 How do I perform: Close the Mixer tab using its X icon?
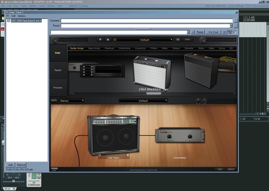(x=14, y=189)
